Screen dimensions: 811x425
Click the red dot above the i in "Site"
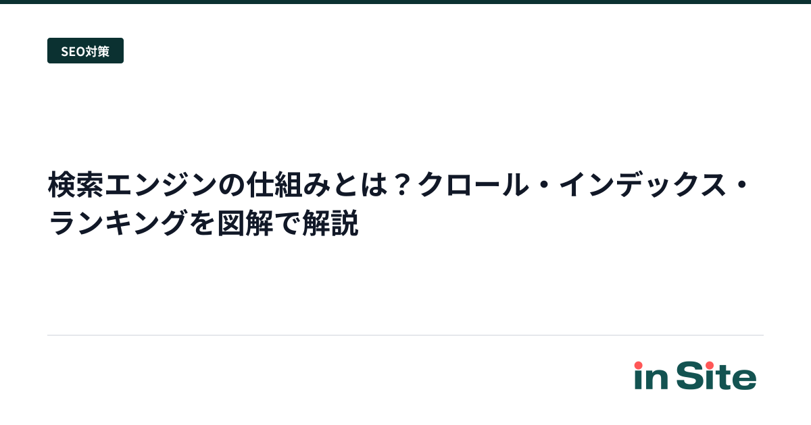(710, 365)
